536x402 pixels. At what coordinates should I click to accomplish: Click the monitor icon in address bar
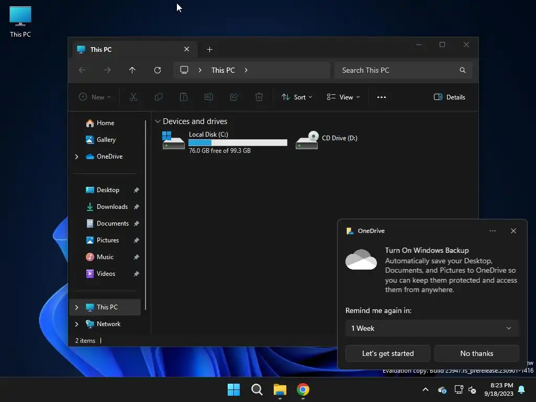point(184,70)
